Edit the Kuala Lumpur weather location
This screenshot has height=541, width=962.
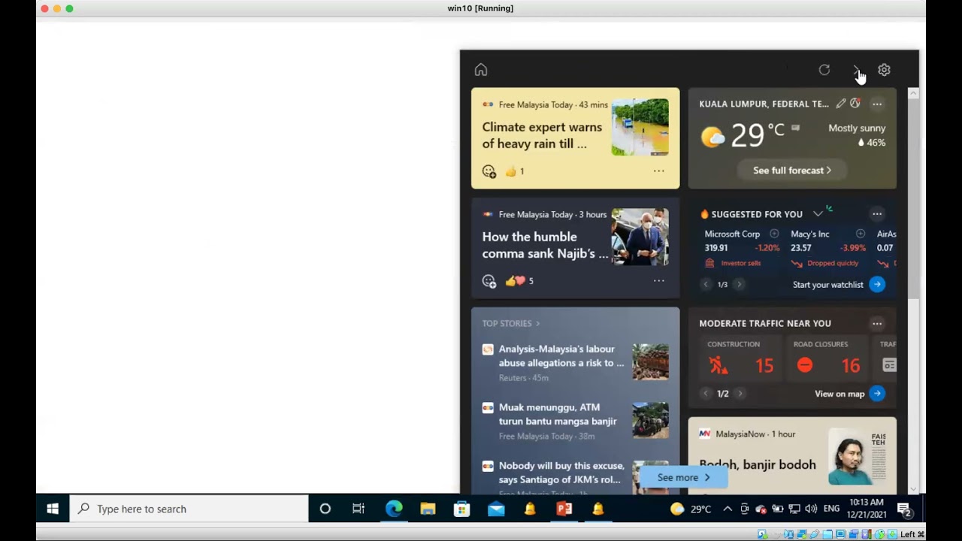coord(841,104)
